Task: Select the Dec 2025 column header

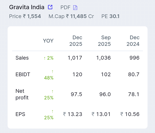Action: pos(76,41)
